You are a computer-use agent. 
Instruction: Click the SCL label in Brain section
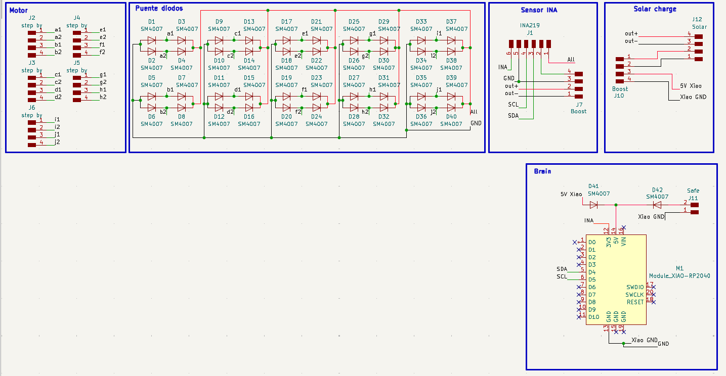coord(562,276)
